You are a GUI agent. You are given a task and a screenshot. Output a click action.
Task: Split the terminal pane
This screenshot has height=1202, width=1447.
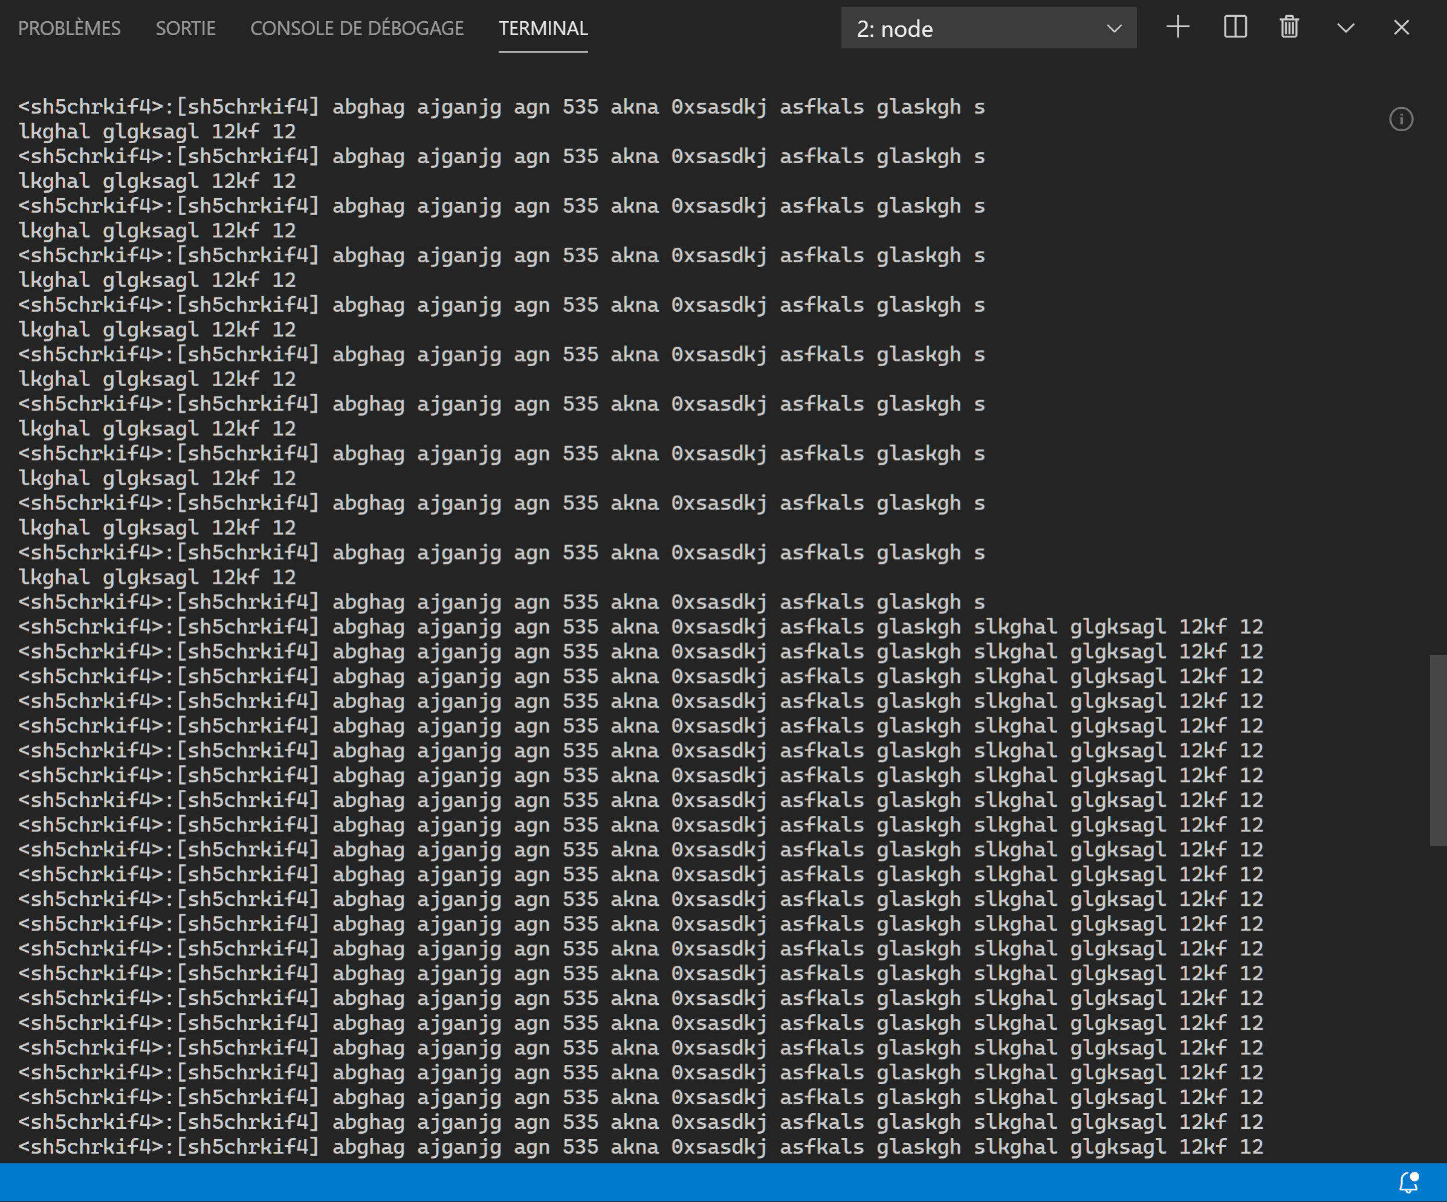tap(1235, 28)
